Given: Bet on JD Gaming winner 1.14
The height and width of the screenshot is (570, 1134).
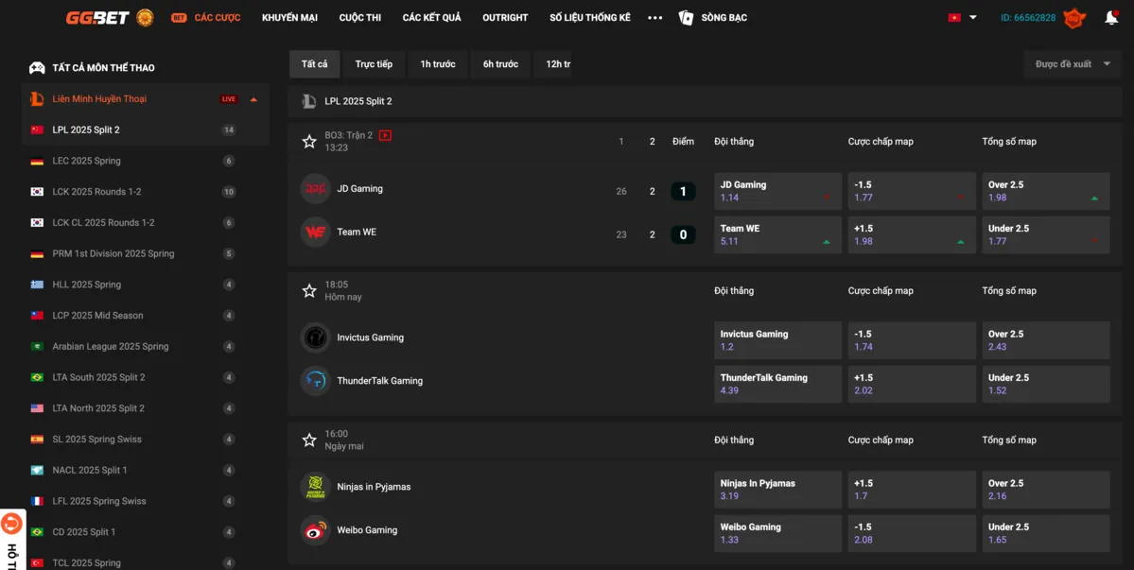Looking at the screenshot, I should 777,192.
